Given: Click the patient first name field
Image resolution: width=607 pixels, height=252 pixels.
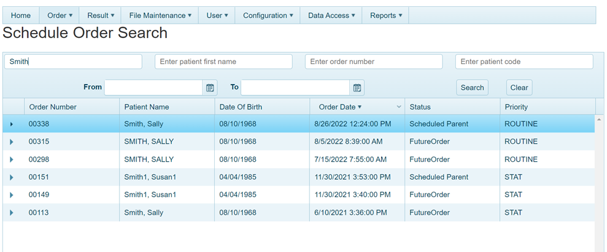Looking at the screenshot, I should [x=223, y=62].
